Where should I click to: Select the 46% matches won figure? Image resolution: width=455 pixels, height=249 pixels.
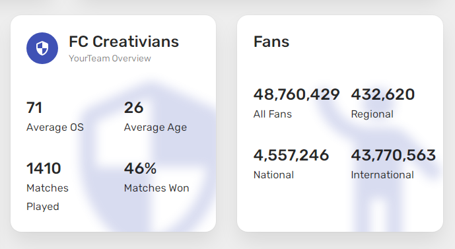(x=141, y=168)
